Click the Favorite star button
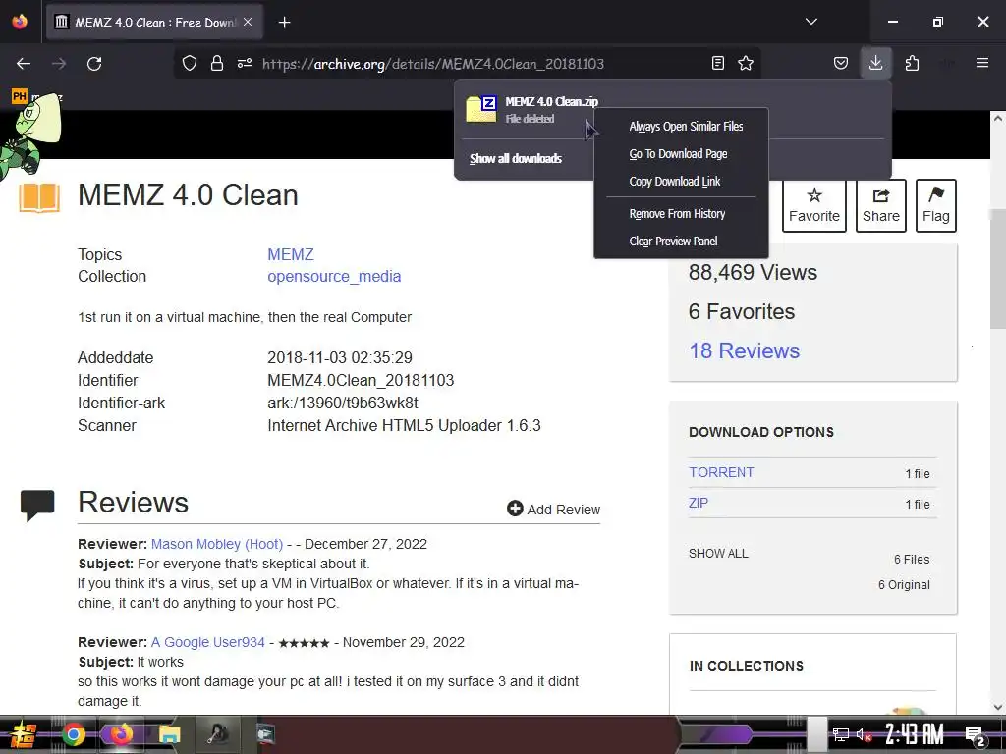The height and width of the screenshot is (754, 1006). point(813,205)
